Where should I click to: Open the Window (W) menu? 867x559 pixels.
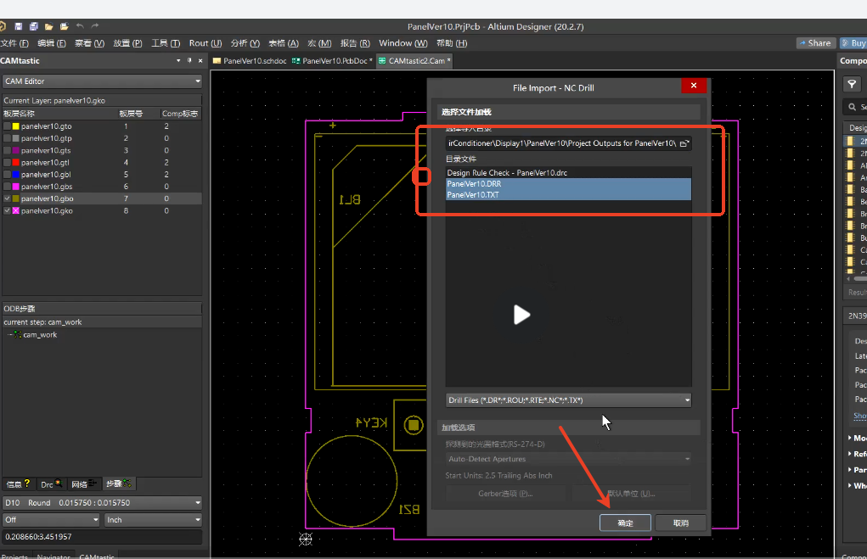click(403, 43)
